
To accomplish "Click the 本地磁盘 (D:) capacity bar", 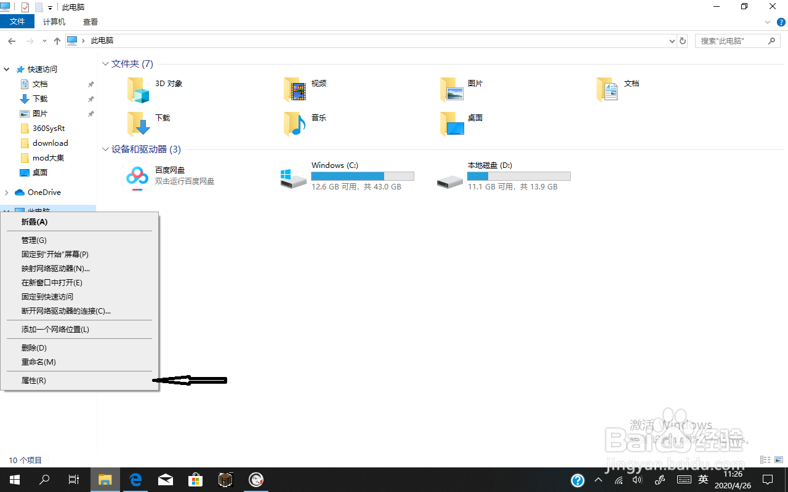I will 519,177.
